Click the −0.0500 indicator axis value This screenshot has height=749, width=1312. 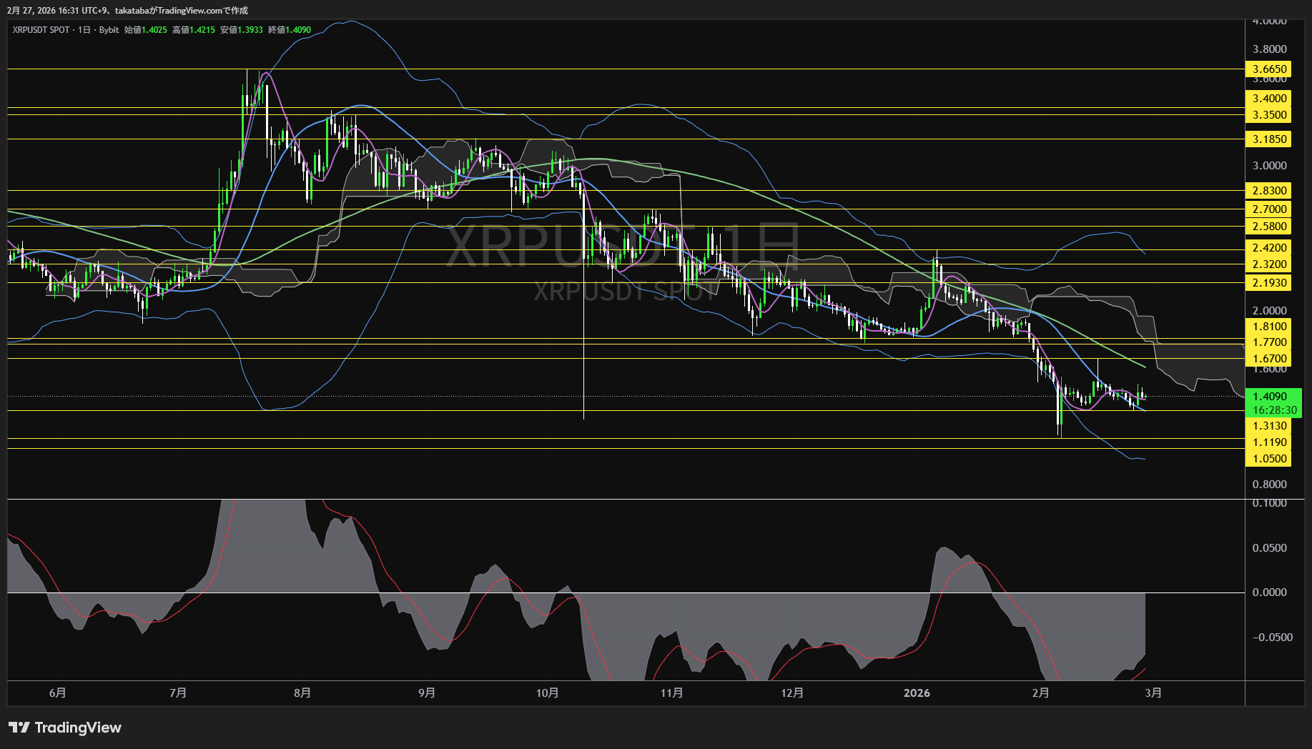pyautogui.click(x=1273, y=638)
